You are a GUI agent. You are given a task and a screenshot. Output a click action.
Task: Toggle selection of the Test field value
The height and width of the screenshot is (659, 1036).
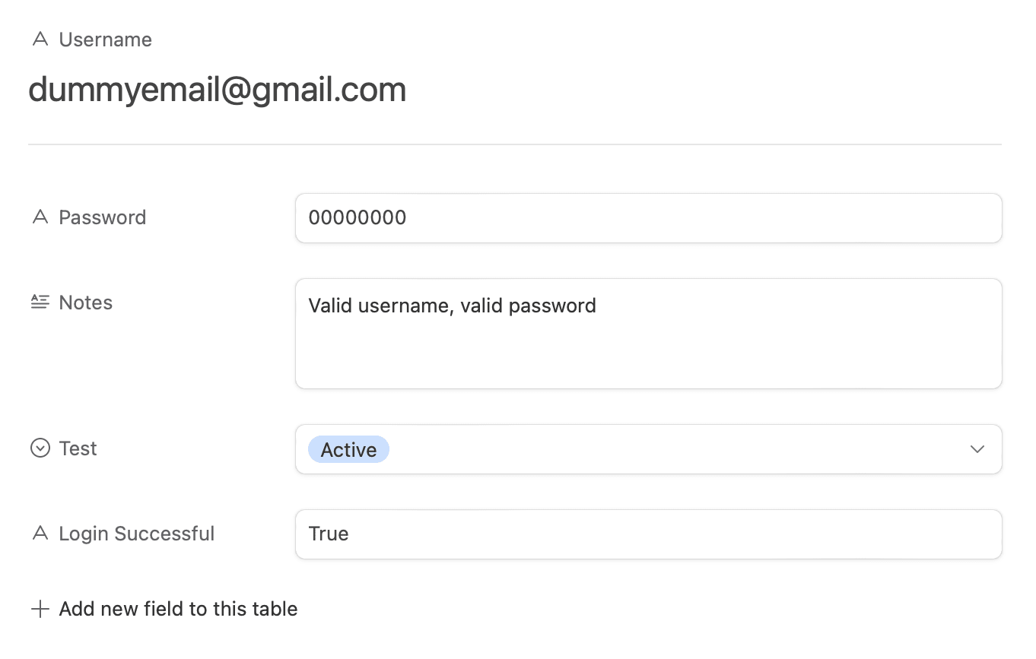348,449
